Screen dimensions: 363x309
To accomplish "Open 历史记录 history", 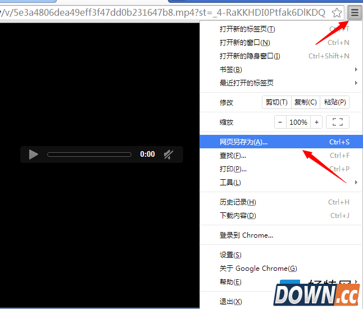I will 238,202.
